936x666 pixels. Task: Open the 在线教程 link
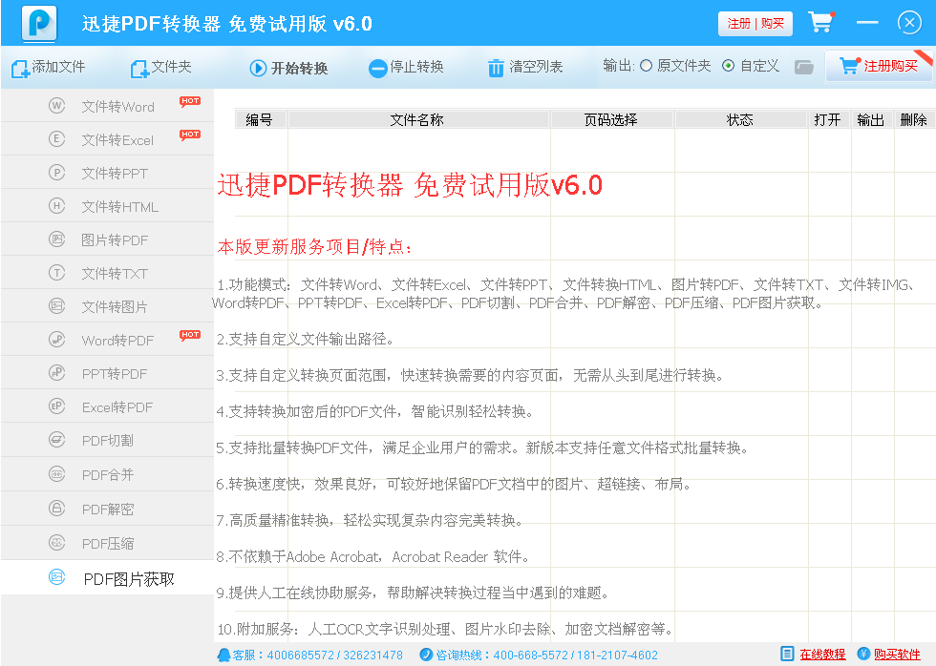click(822, 655)
